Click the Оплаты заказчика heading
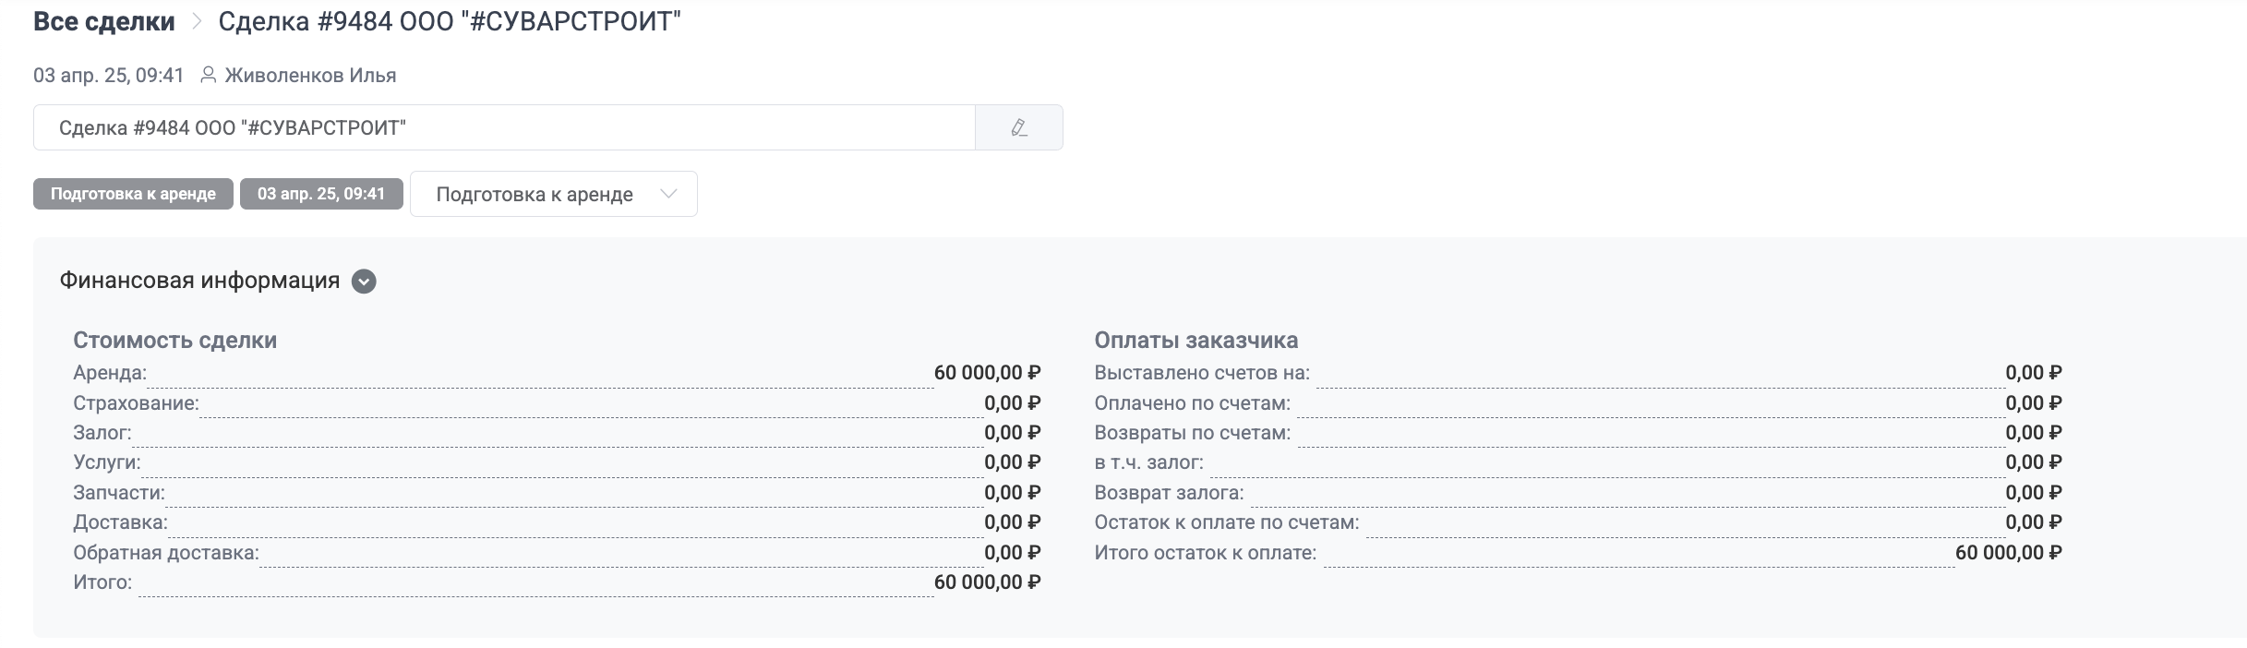The width and height of the screenshot is (2247, 648). (x=1196, y=340)
